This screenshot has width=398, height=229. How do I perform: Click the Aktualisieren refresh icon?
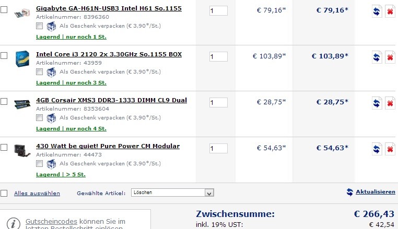point(349,192)
